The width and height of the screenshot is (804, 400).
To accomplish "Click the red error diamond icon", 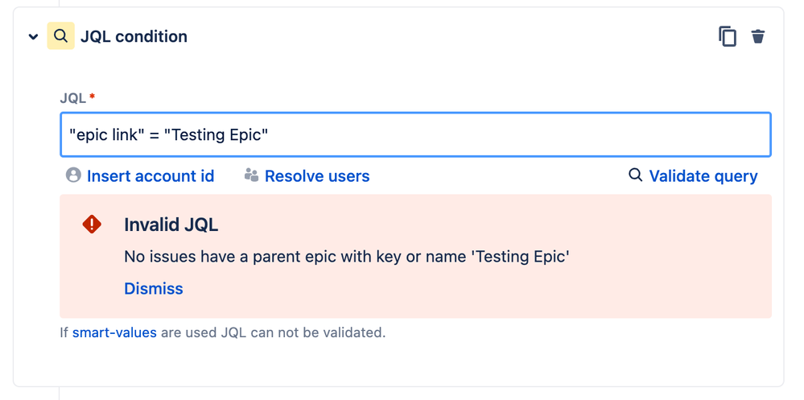I will tap(93, 225).
